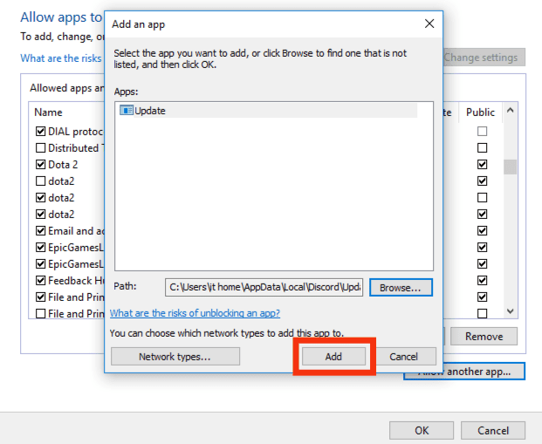Open Network types settings
The height and width of the screenshot is (444, 542).
point(175,357)
